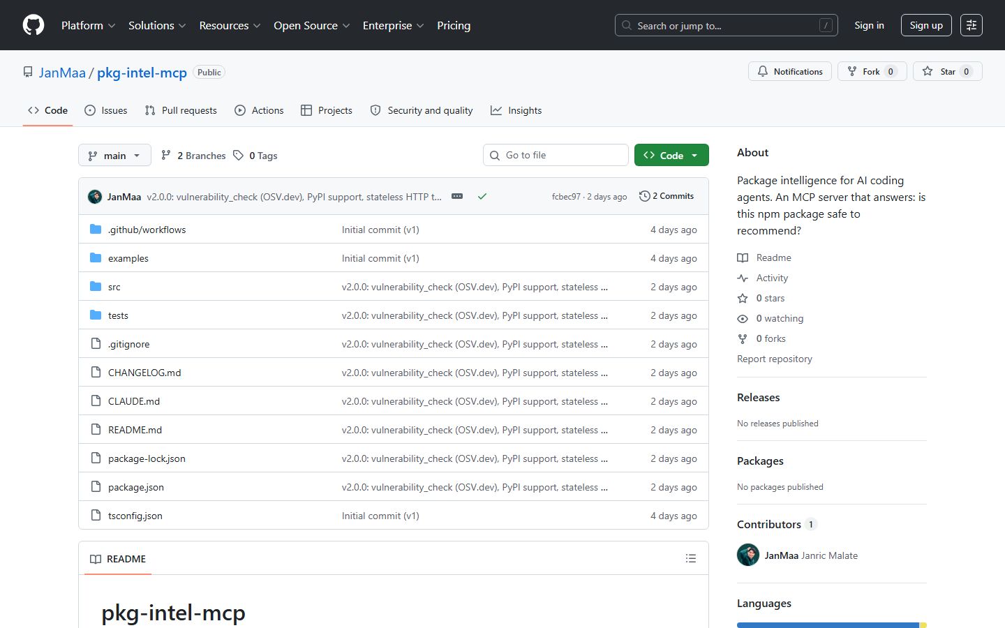Open the 2 Commits history
1005x628 pixels.
(667, 196)
